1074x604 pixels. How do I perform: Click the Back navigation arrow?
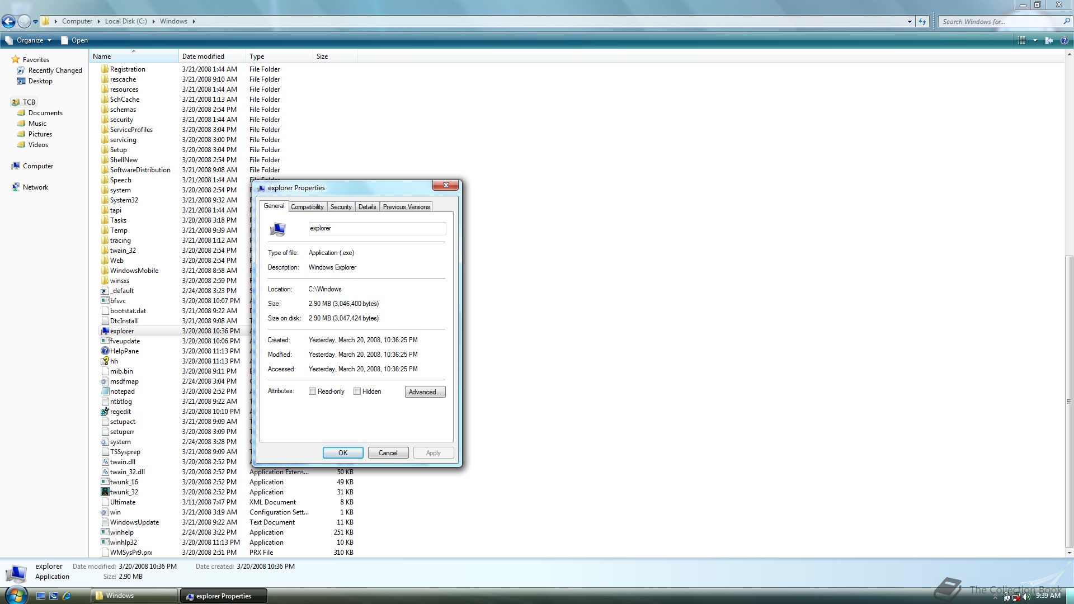8,21
